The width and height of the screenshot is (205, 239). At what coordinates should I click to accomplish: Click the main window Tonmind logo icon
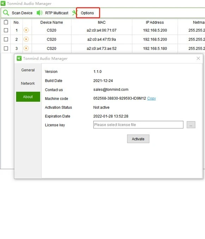[x=3, y=4]
